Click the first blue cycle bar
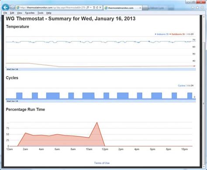This screenshot has height=170, width=207. coord(19,95)
